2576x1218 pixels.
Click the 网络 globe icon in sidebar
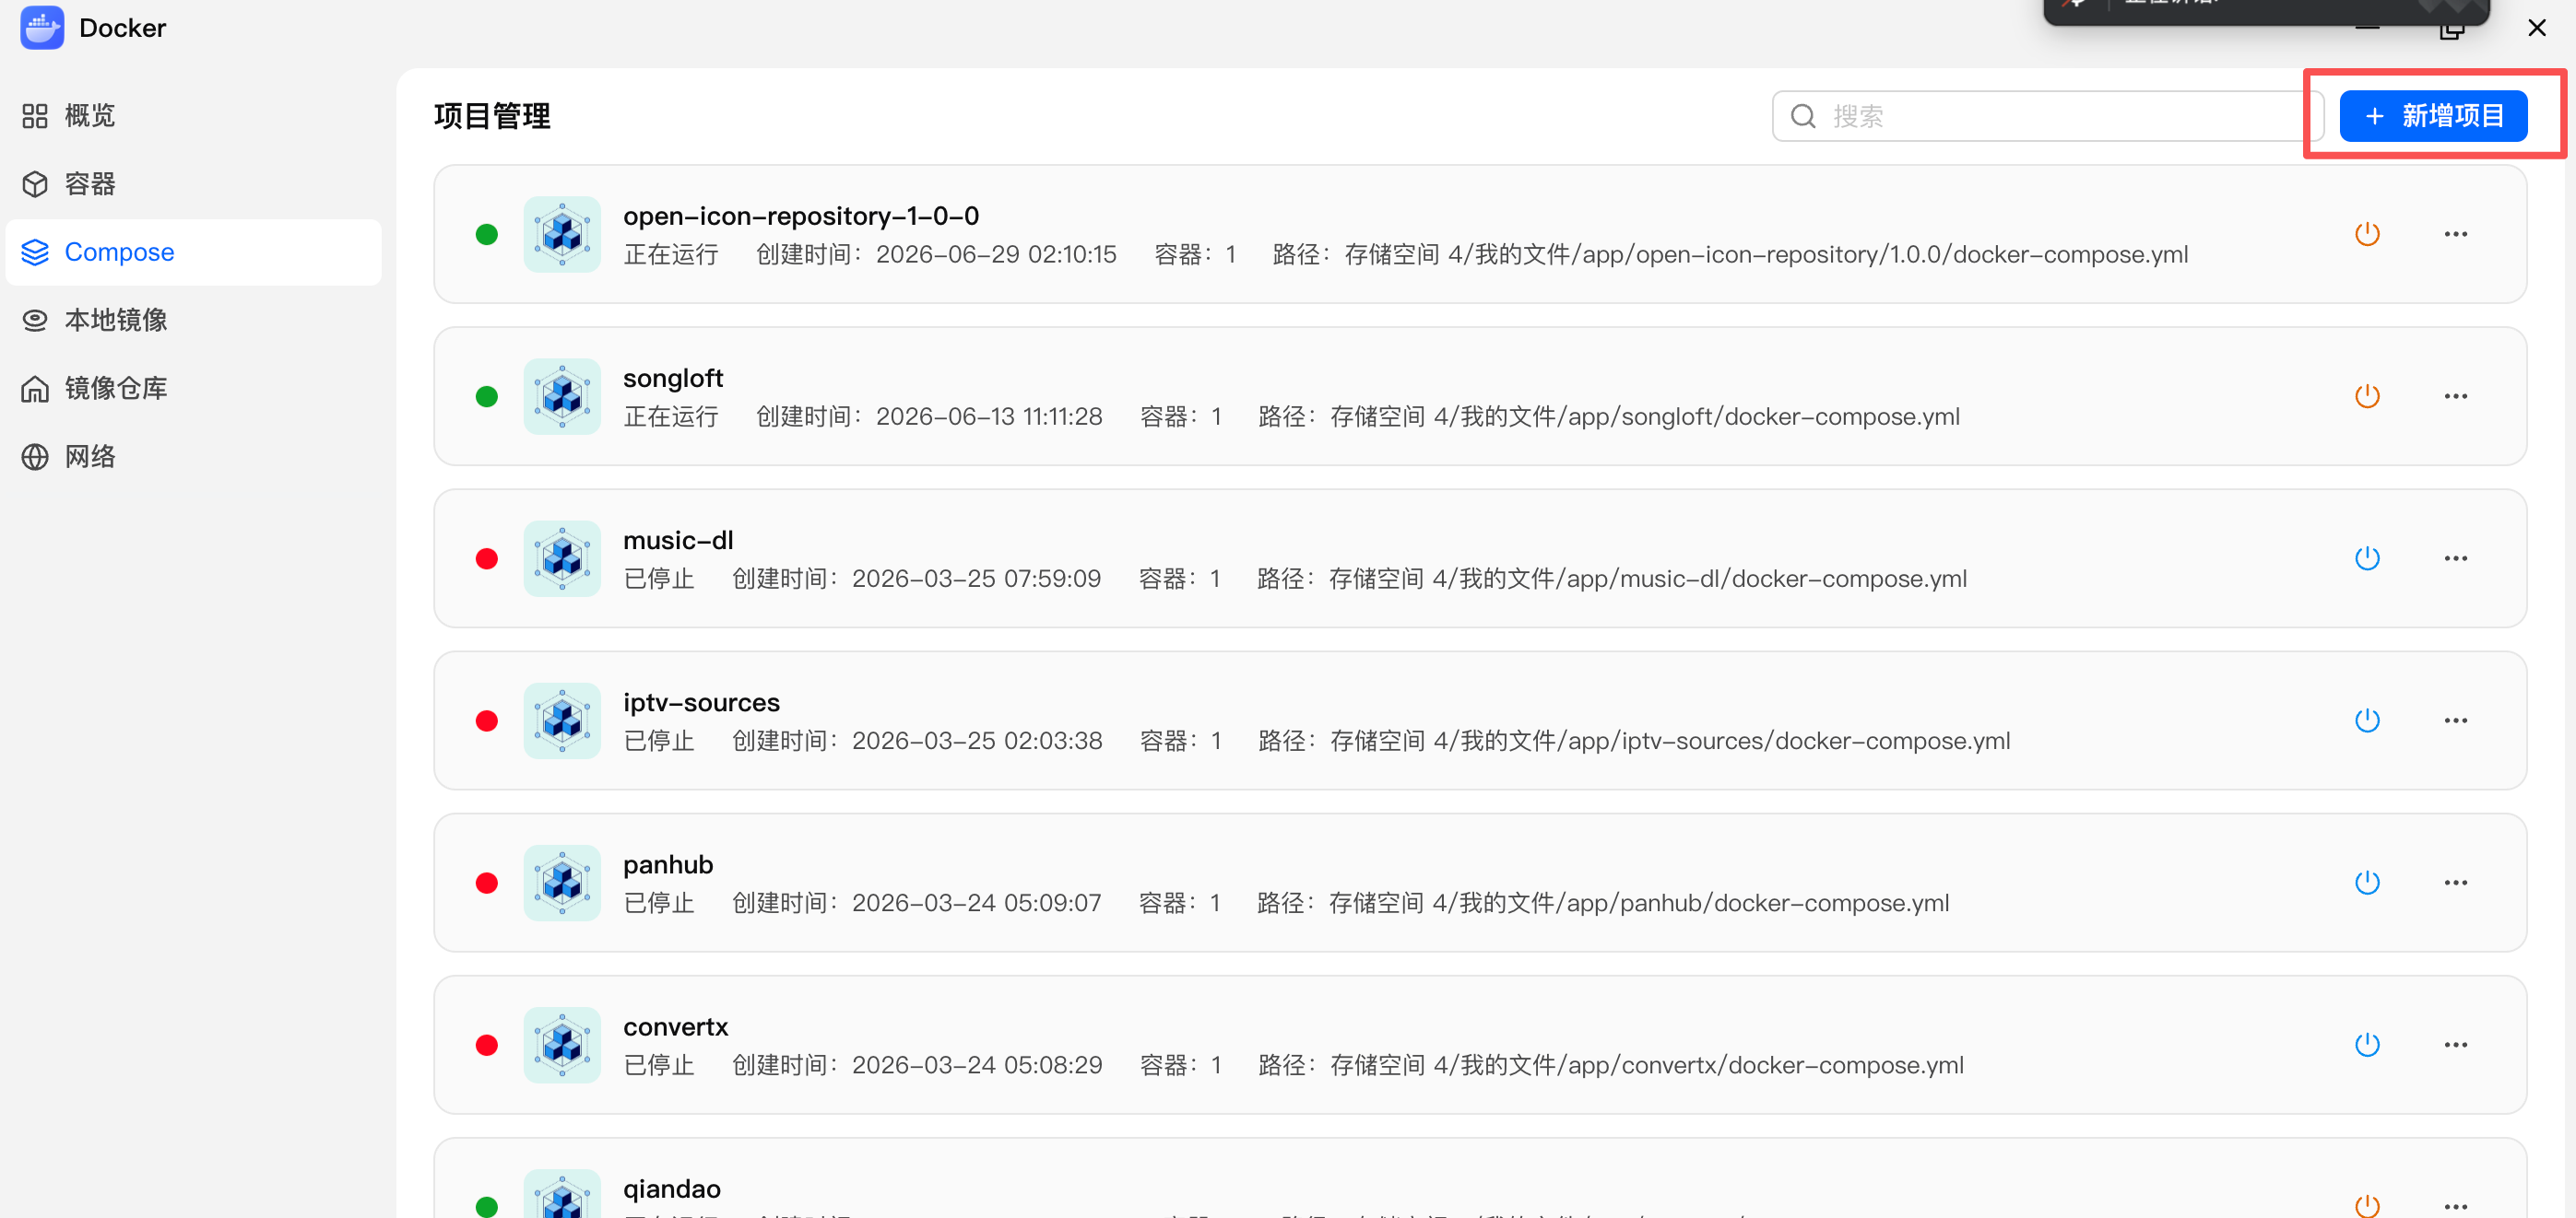[35, 457]
